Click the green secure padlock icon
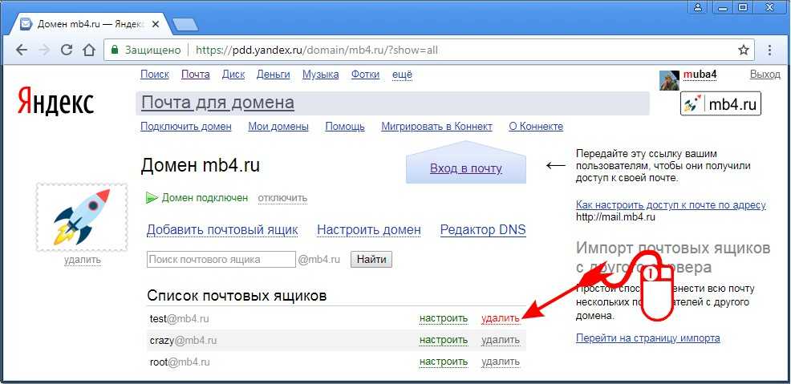791x384 pixels. tap(115, 50)
